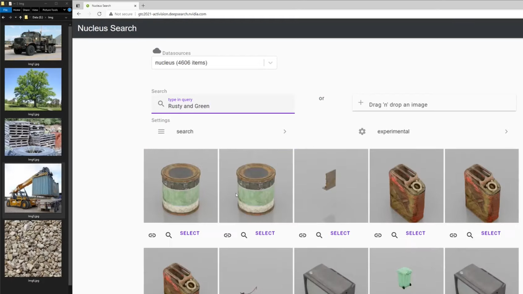Go forward in File Explorer

[x=10, y=17]
